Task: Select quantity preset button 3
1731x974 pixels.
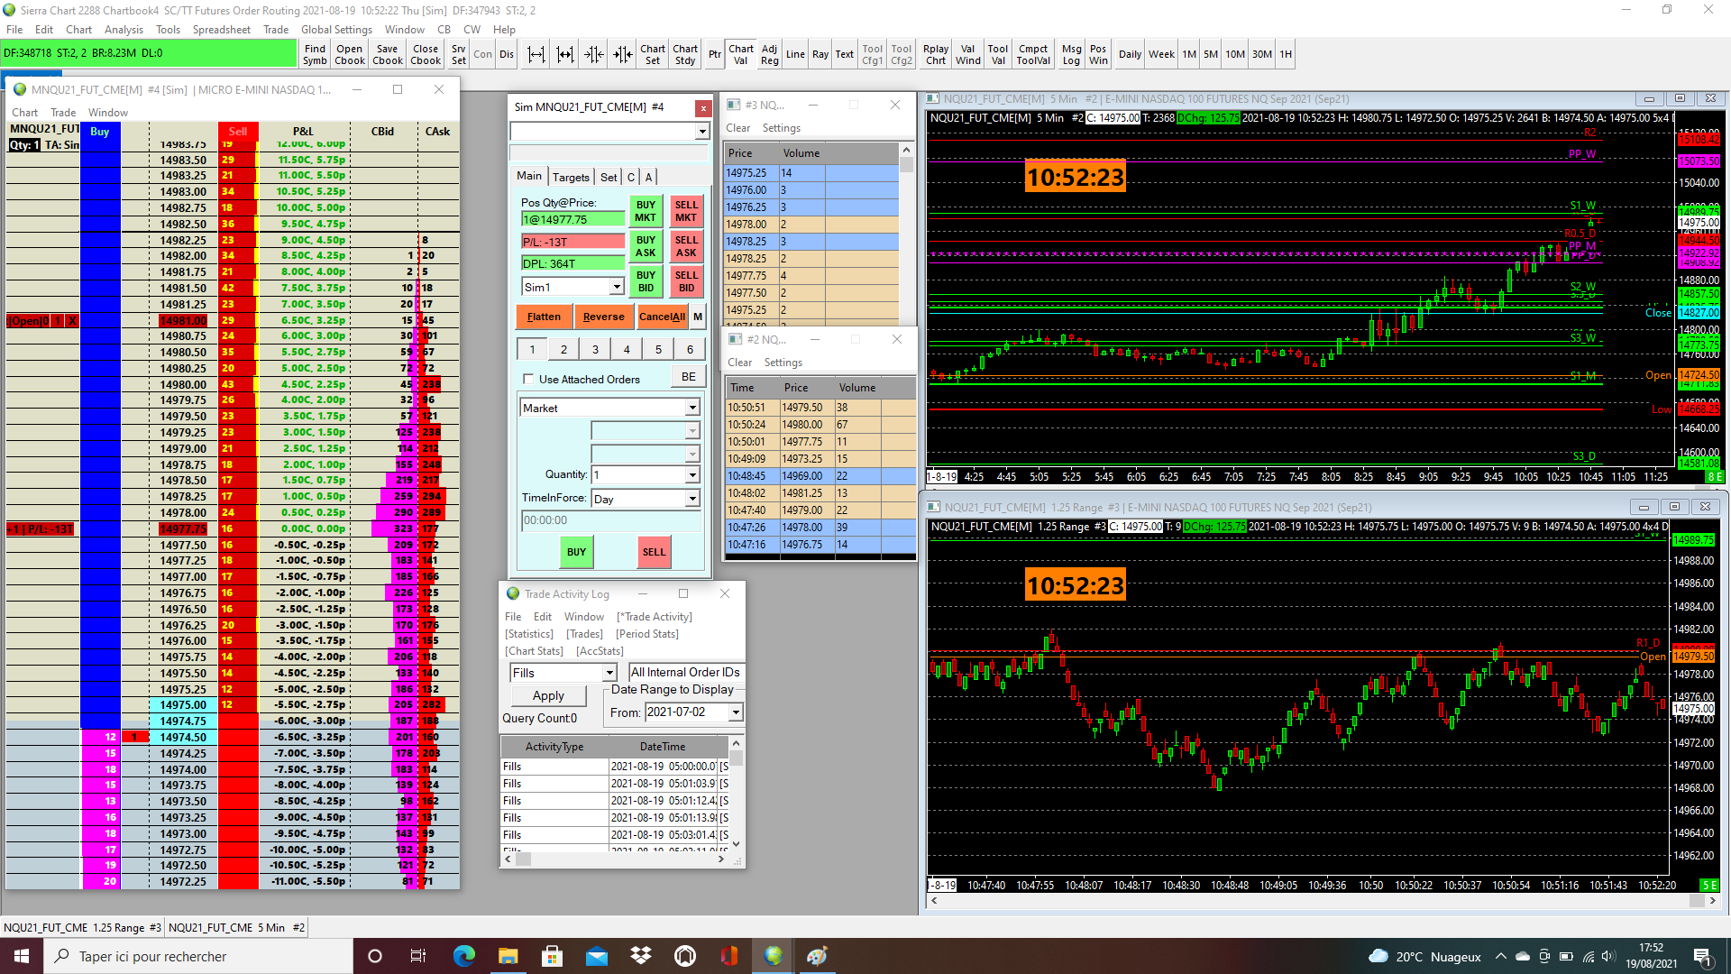Action: pyautogui.click(x=595, y=349)
